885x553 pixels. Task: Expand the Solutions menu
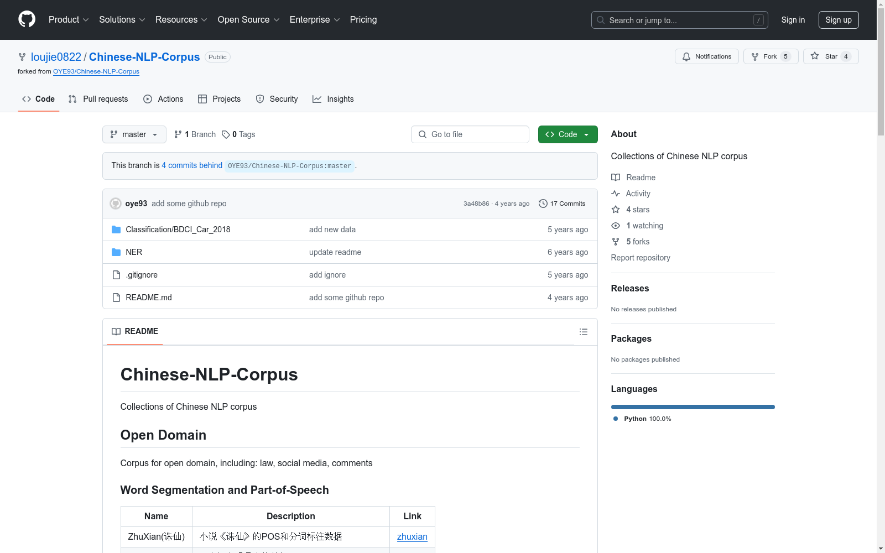coord(122,20)
